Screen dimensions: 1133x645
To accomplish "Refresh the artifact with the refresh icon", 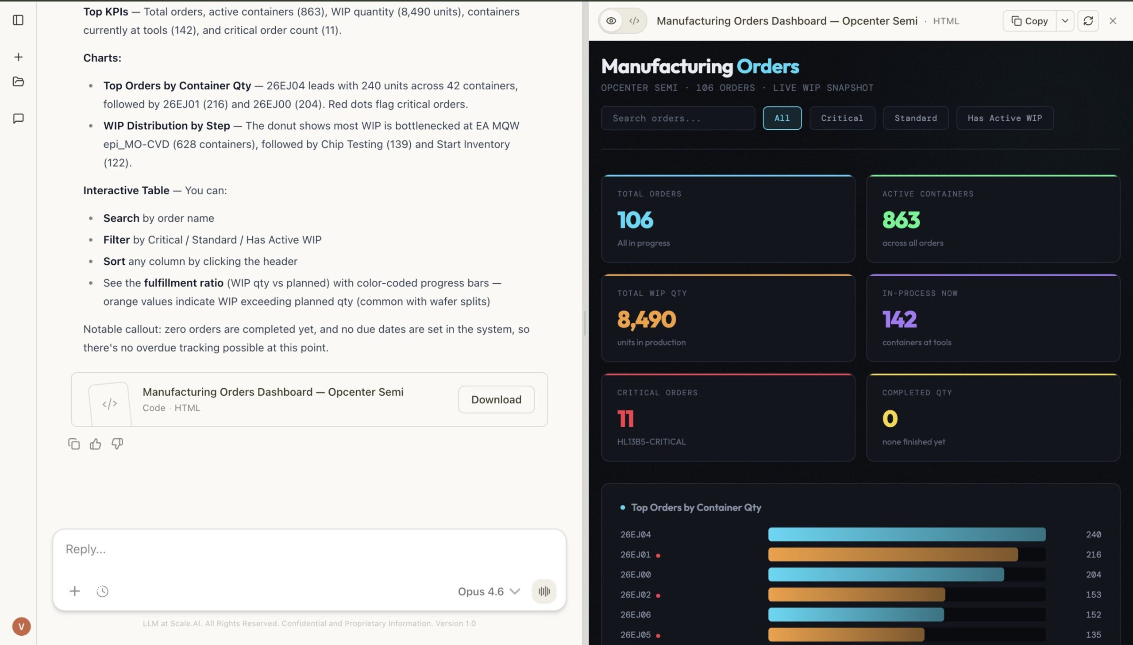I will (1088, 20).
